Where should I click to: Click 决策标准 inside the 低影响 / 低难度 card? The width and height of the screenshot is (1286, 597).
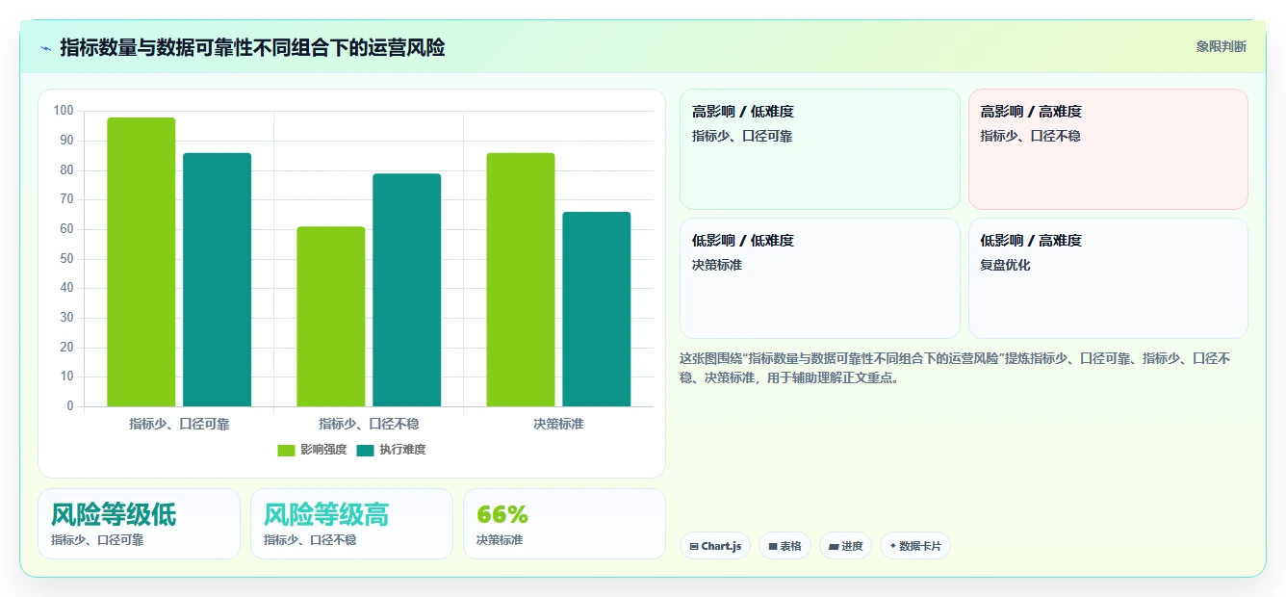717,265
